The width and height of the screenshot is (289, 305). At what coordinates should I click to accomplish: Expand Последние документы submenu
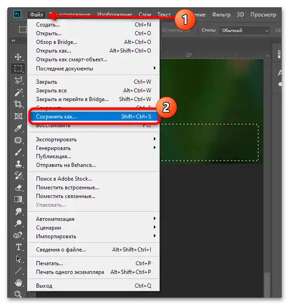pyautogui.click(x=94, y=69)
